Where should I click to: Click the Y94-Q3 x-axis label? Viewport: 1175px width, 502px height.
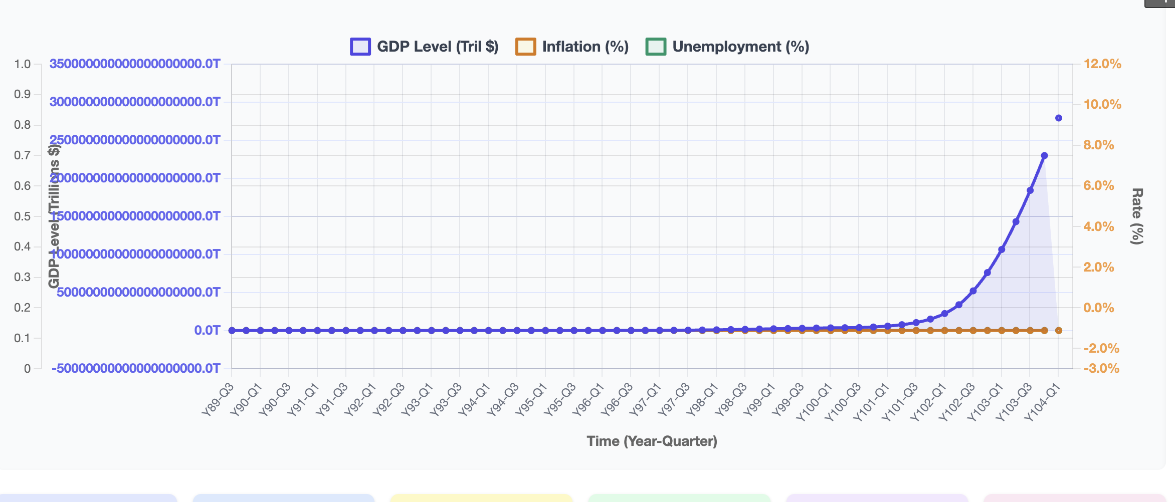click(503, 399)
